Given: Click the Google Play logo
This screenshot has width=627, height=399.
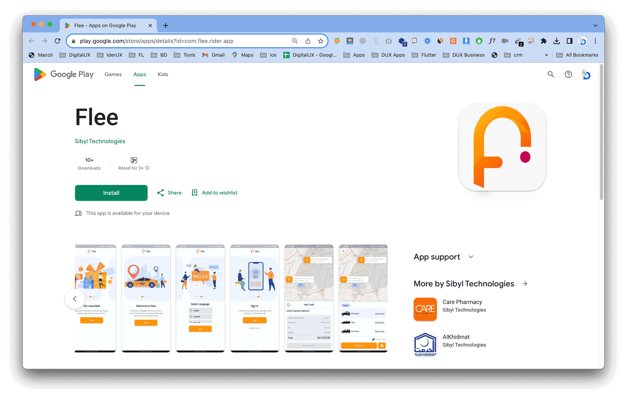Looking at the screenshot, I should point(64,74).
